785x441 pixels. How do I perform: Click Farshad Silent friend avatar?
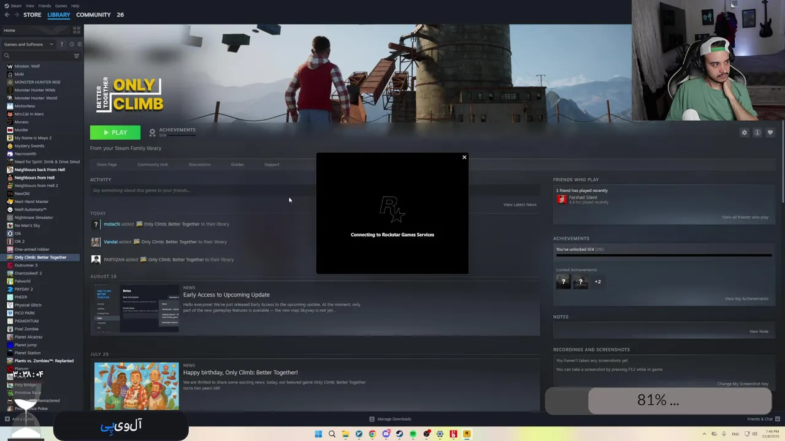(x=561, y=199)
